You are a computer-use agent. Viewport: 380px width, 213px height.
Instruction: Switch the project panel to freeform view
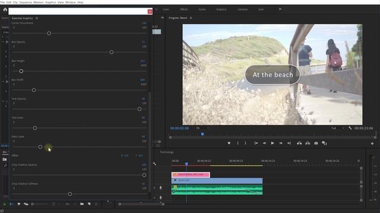click(26, 204)
